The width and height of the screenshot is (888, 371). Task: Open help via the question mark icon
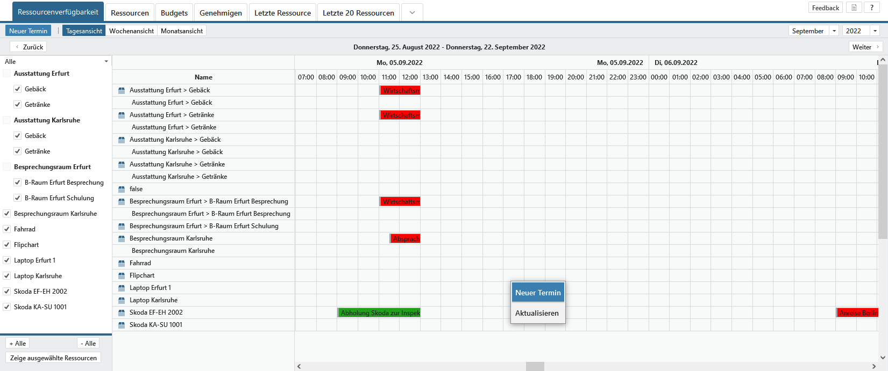coord(872,8)
